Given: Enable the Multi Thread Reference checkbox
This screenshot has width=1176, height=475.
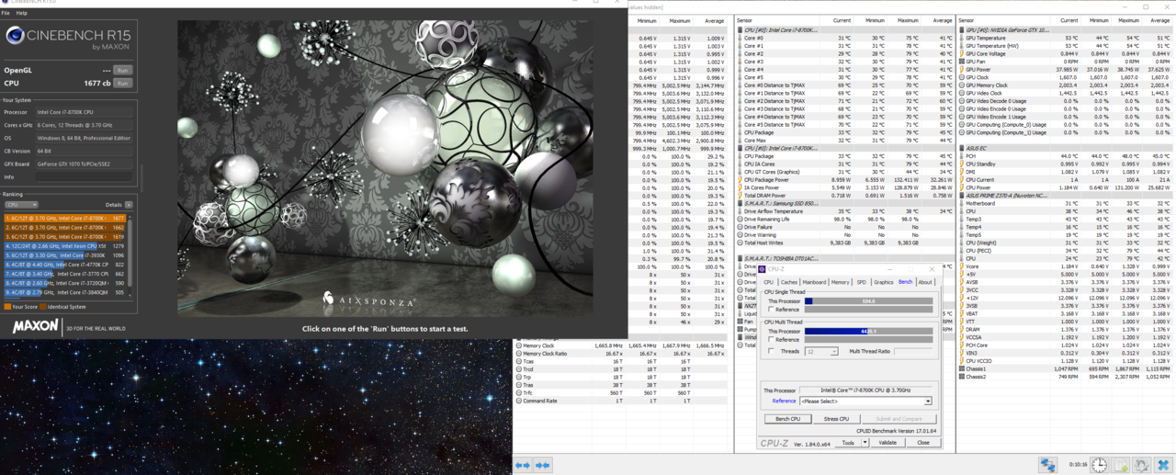Looking at the screenshot, I should [x=771, y=340].
